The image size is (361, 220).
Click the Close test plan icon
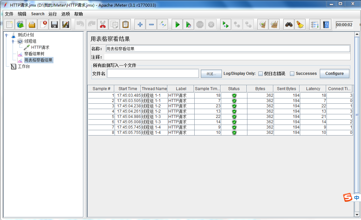point(43,25)
